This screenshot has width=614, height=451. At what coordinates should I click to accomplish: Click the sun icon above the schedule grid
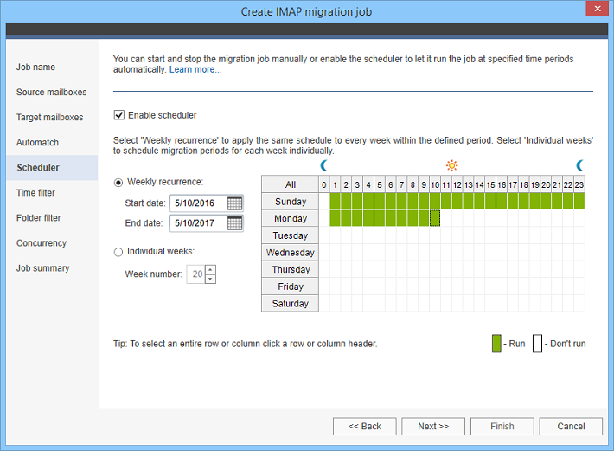point(451,165)
